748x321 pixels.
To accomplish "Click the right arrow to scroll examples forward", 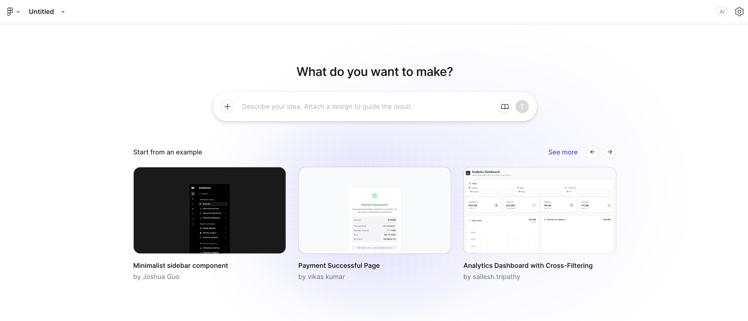I will tap(610, 152).
